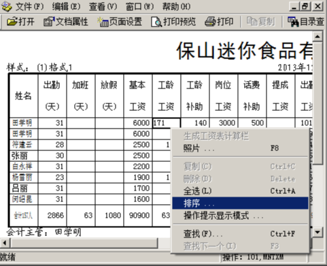Image resolution: width=327 pixels, height=266 pixels.
Task: Click cell 140 in 工龄补助 column
Action: point(195,123)
